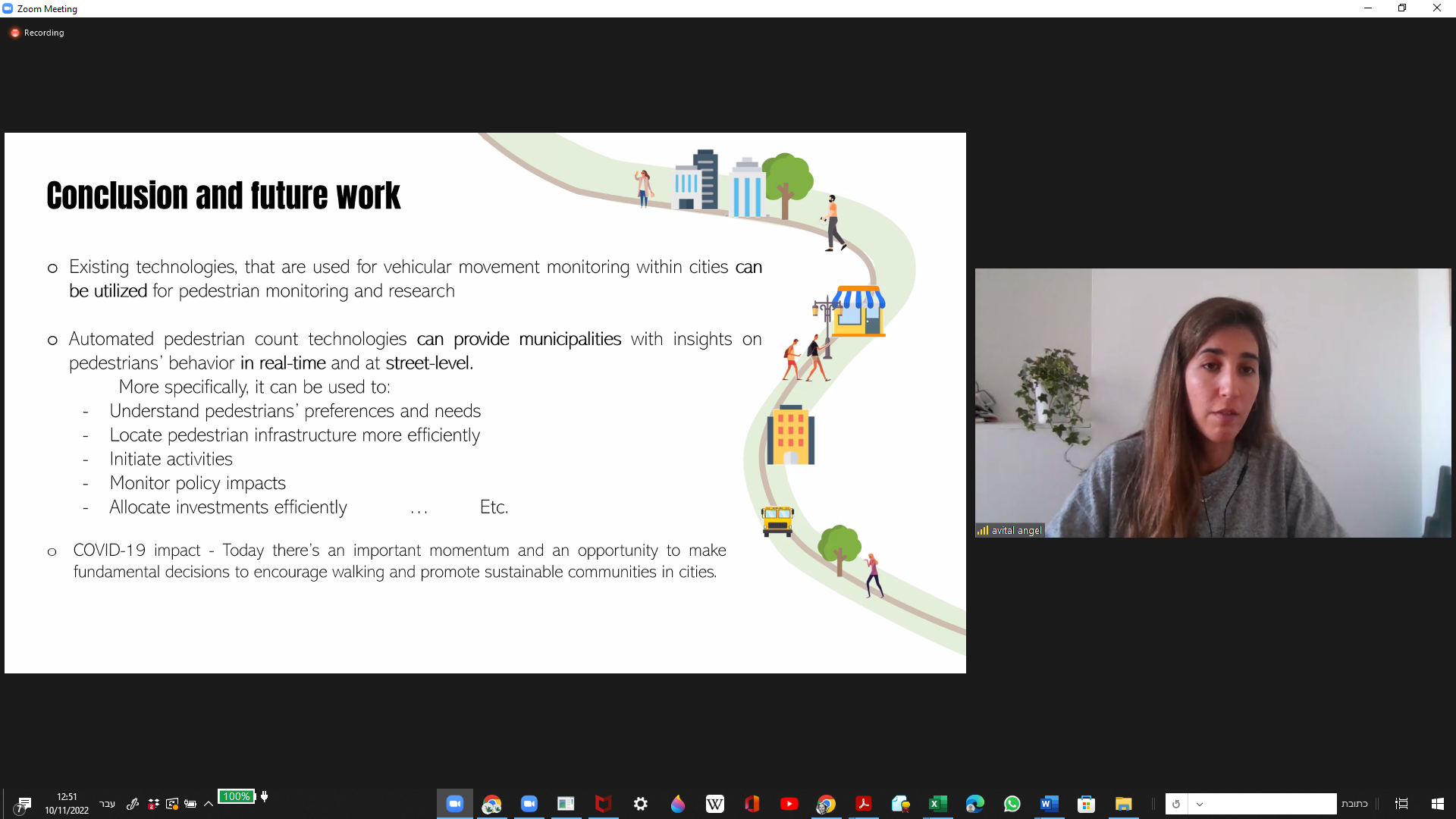This screenshot has height=819, width=1456.
Task: Select avital angel's video thumbnail
Action: pyautogui.click(x=1212, y=403)
